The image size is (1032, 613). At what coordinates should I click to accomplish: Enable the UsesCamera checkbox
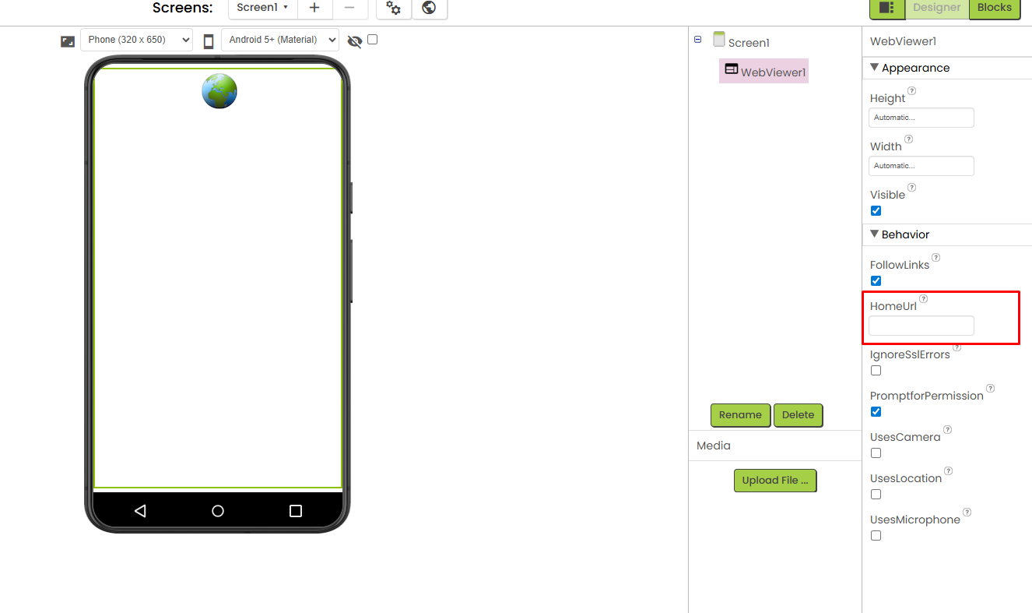click(x=876, y=453)
